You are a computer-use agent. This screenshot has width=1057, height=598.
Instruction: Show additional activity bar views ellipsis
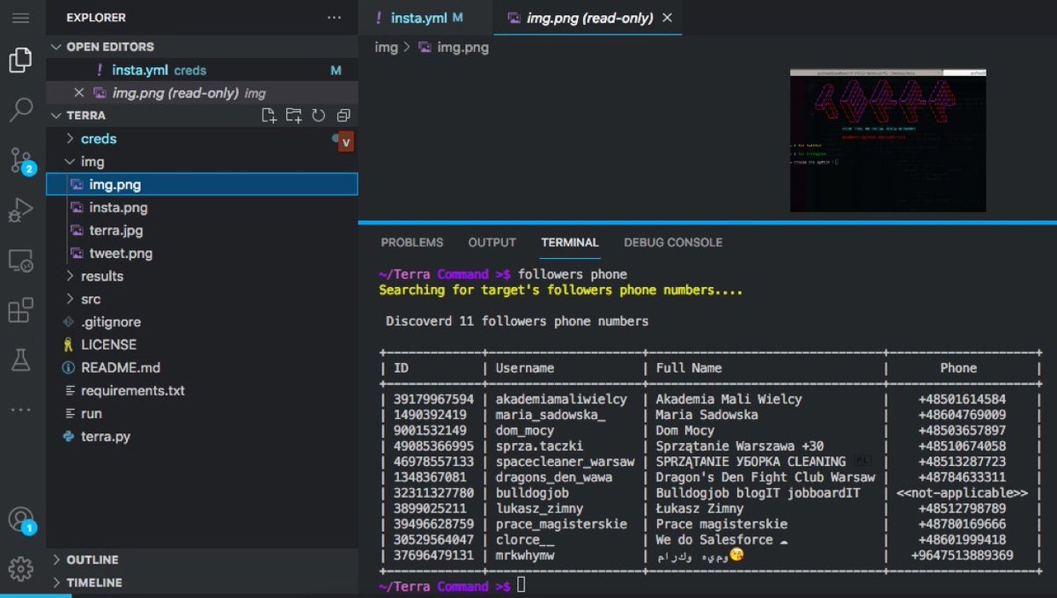(21, 410)
